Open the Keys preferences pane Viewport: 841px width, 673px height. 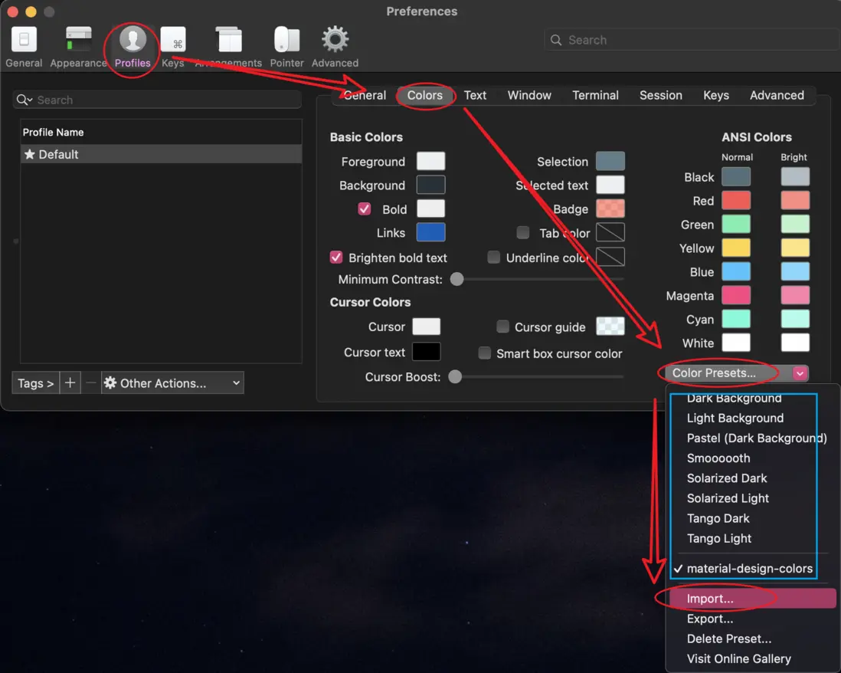(x=172, y=48)
